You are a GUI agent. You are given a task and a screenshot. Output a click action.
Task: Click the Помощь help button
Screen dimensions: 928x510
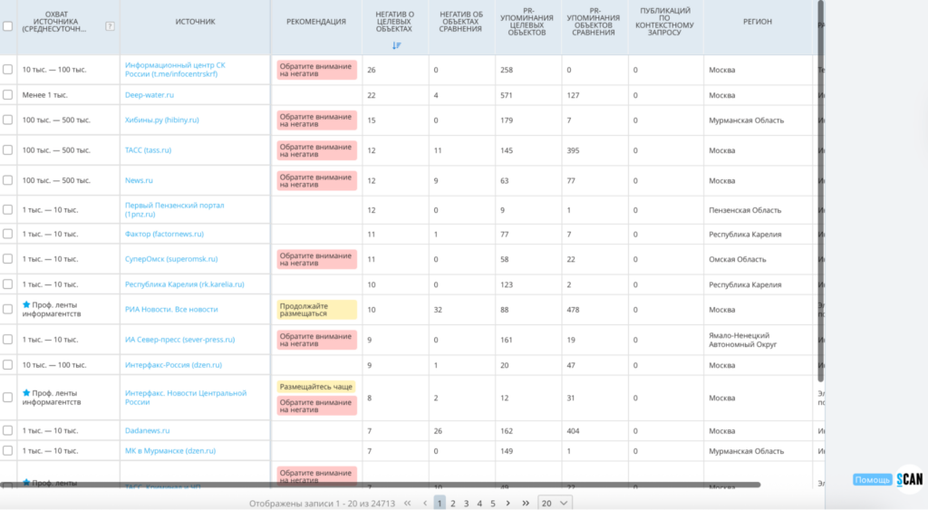pos(872,479)
